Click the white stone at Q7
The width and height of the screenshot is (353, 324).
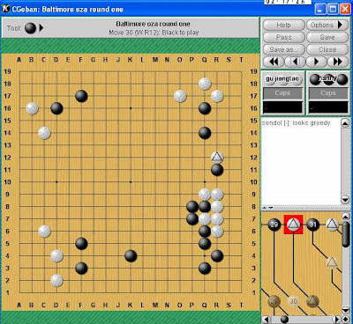205,219
